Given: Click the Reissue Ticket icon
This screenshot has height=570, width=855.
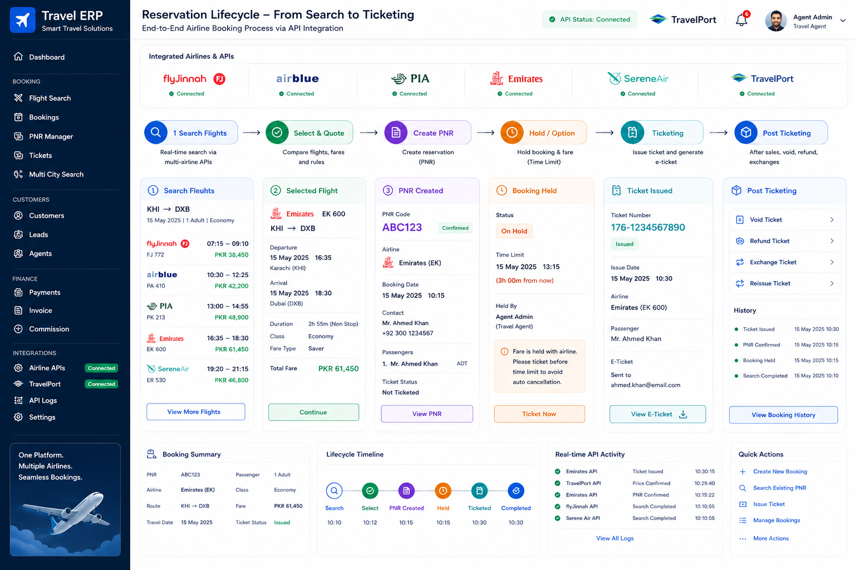Looking at the screenshot, I should [x=740, y=283].
